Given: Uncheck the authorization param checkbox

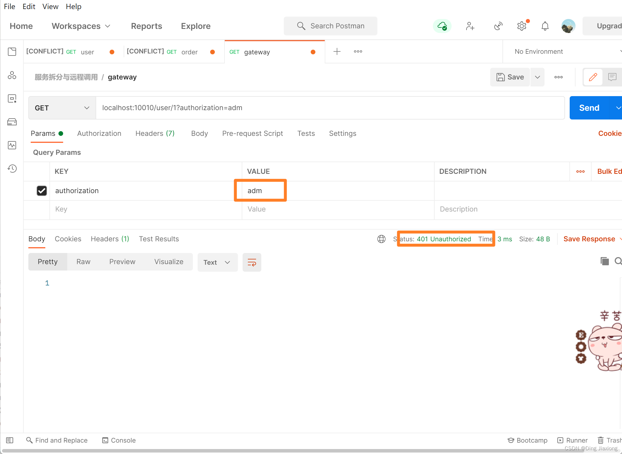Looking at the screenshot, I should pyautogui.click(x=42, y=191).
